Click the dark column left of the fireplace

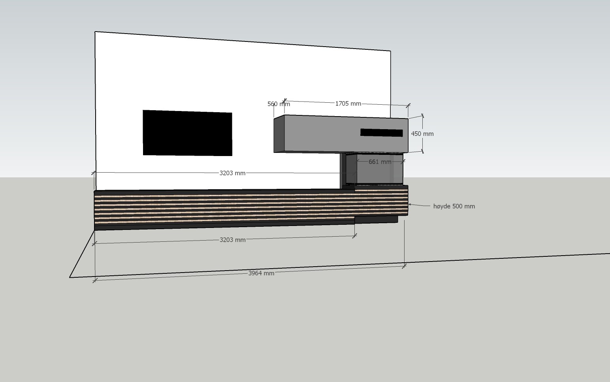pos(343,171)
